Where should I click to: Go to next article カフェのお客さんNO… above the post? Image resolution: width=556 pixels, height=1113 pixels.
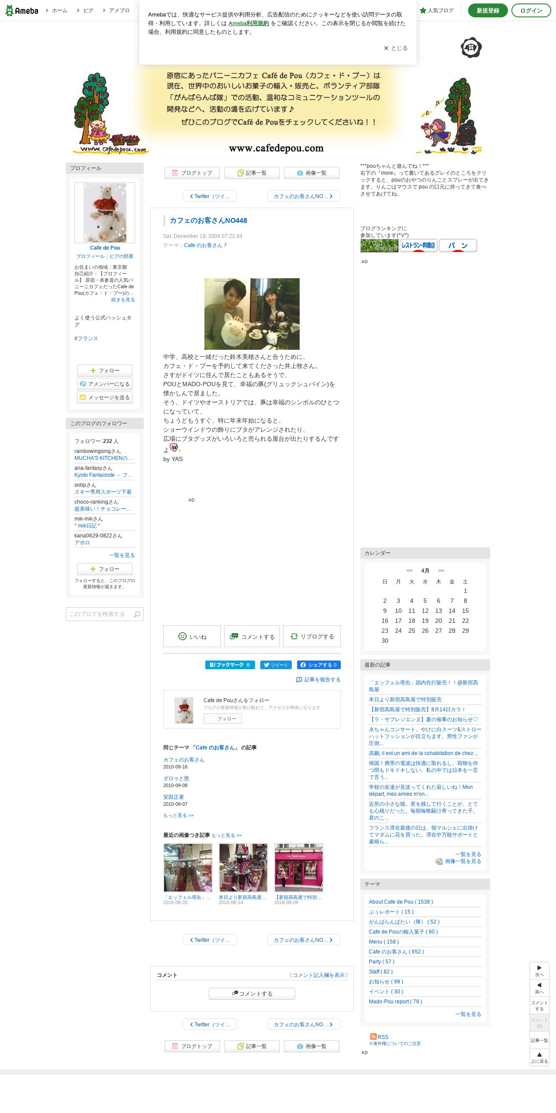point(303,196)
